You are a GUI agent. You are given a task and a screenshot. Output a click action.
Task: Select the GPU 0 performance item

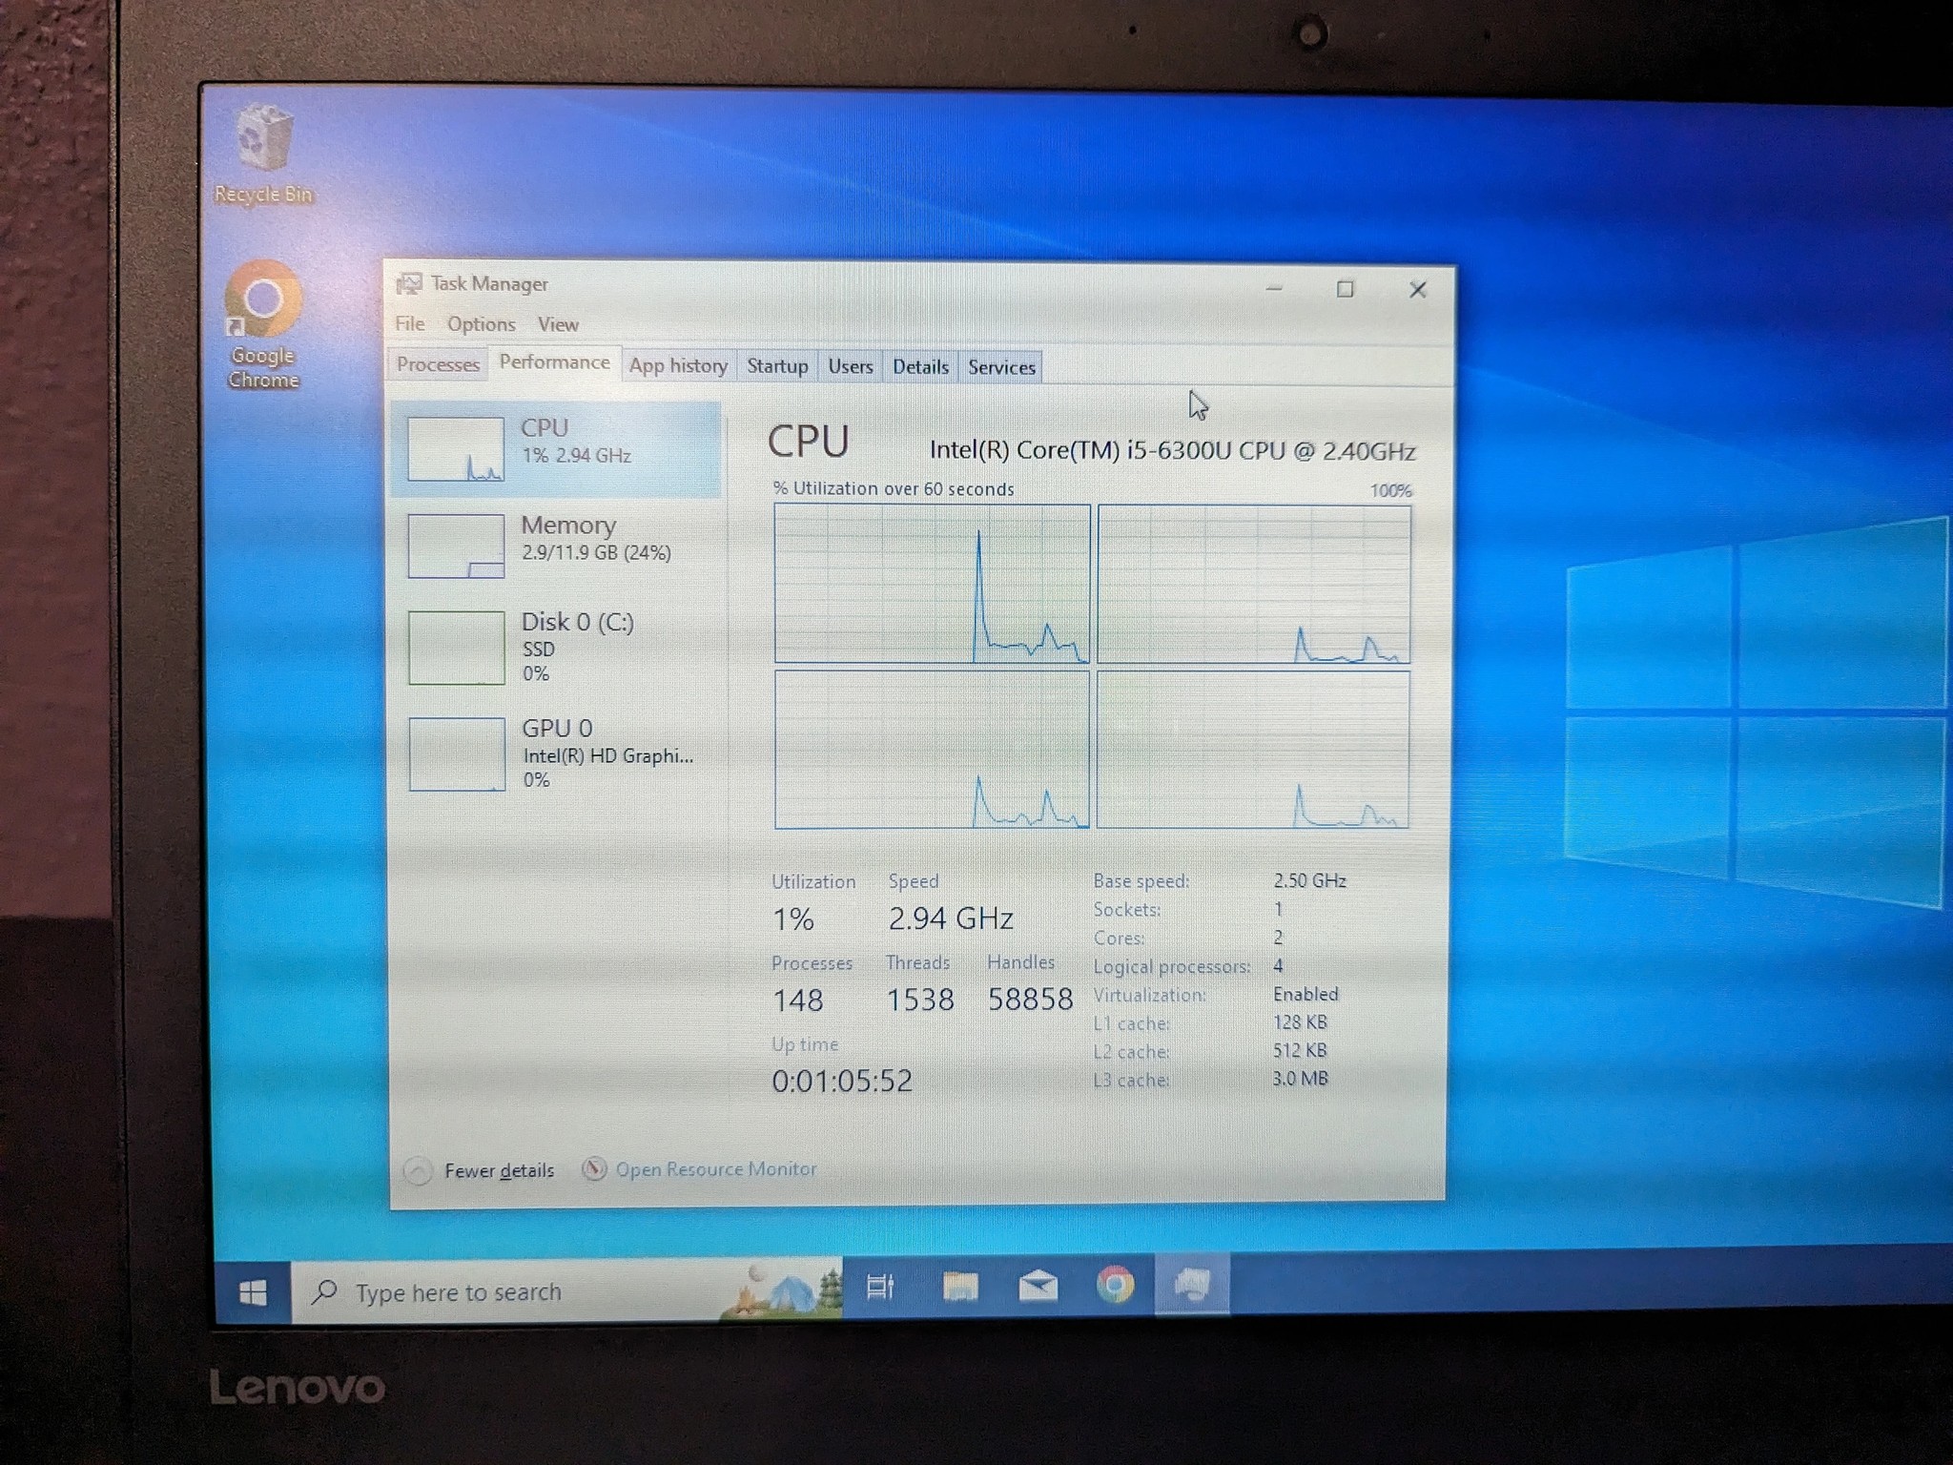(556, 753)
